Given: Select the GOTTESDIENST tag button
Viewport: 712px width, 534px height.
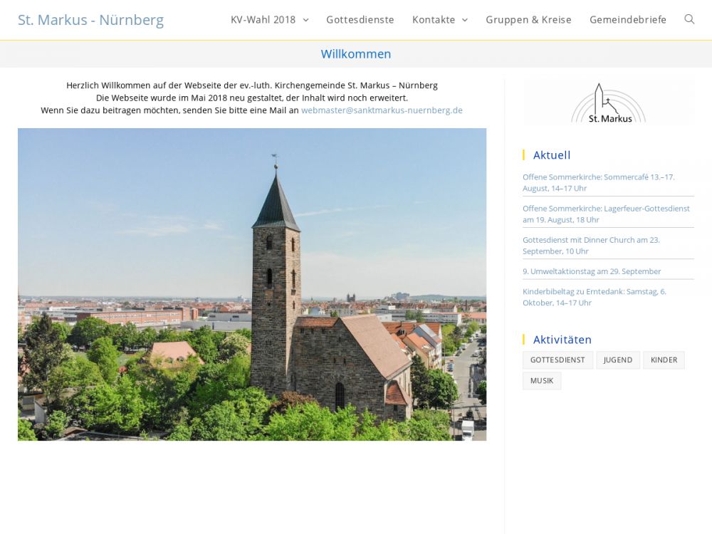Looking at the screenshot, I should coord(557,360).
